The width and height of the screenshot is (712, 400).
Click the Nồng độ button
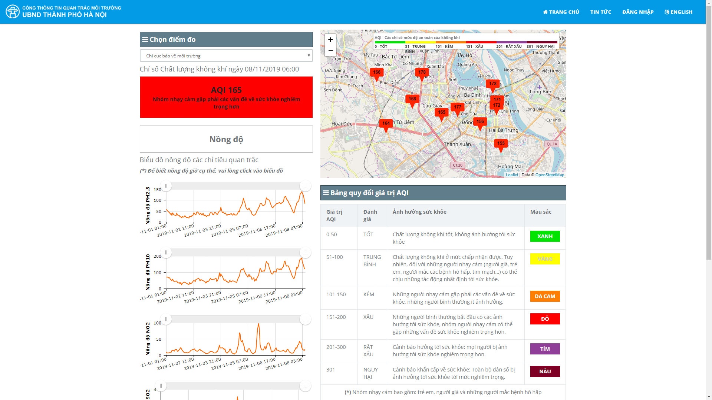click(226, 139)
